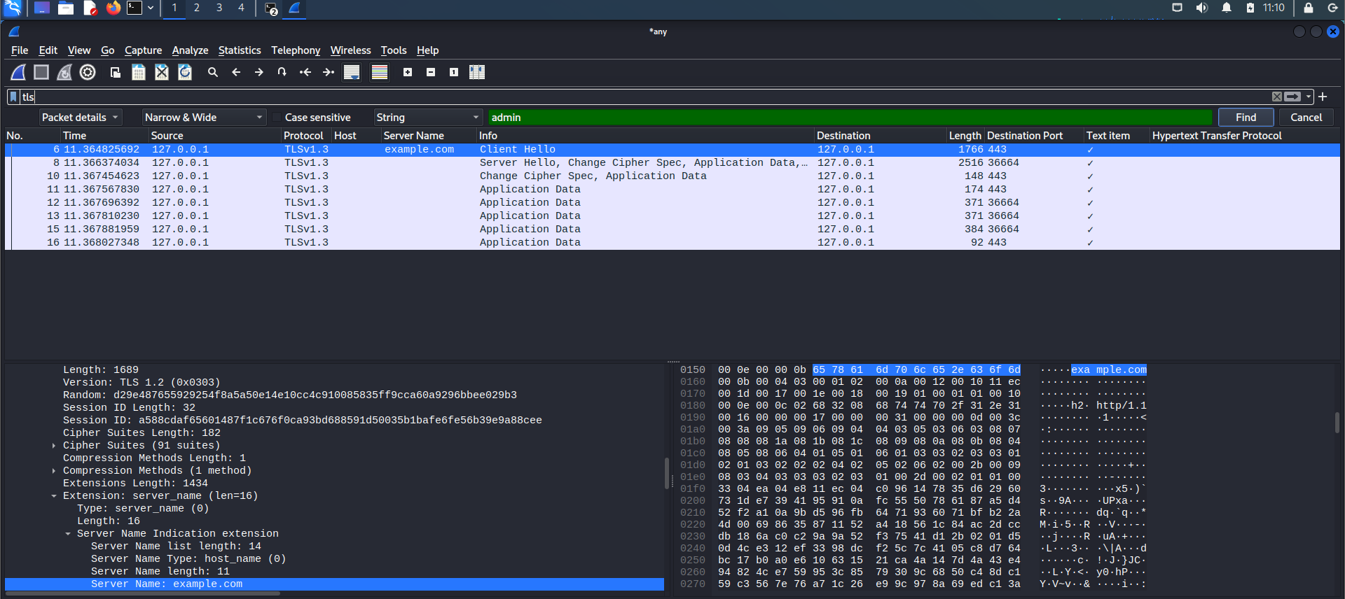
Task: Click the Find button
Action: pyautogui.click(x=1246, y=118)
